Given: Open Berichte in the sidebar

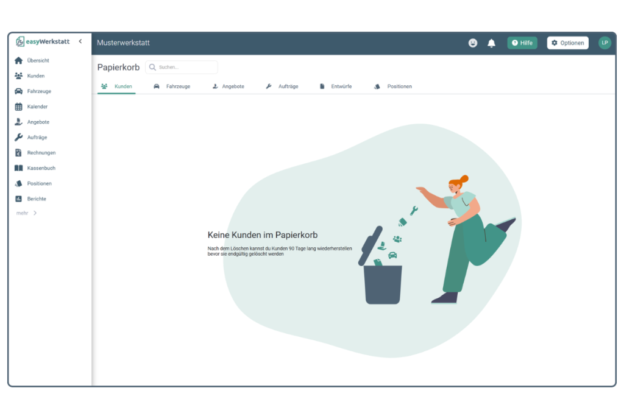Looking at the screenshot, I should pos(36,199).
